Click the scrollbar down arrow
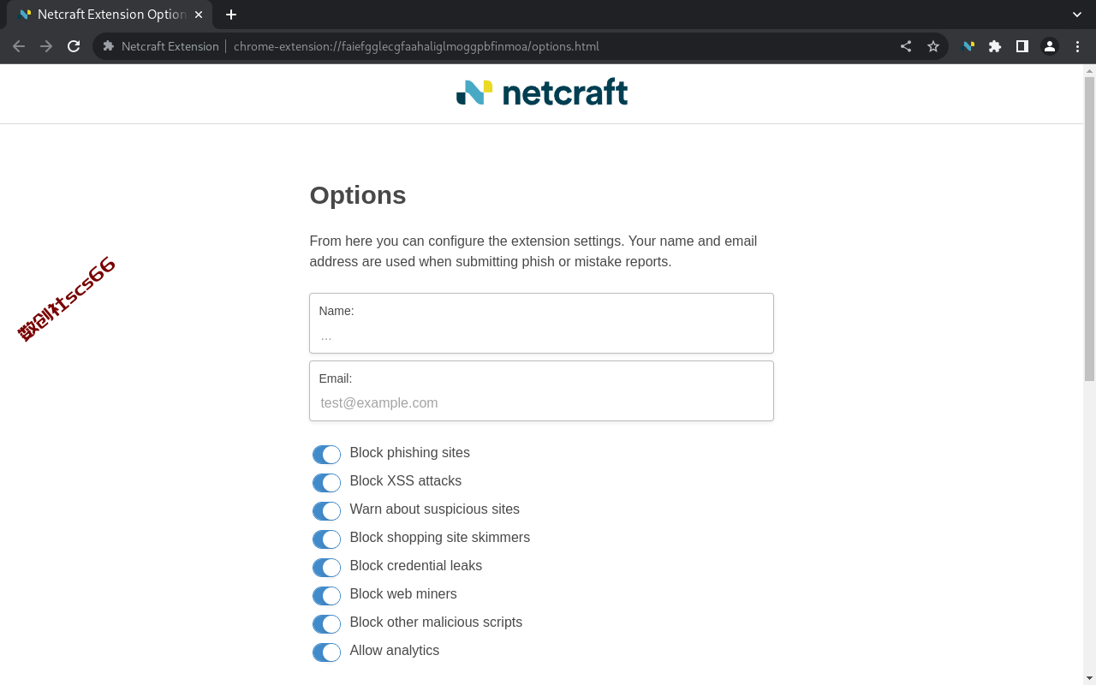Image resolution: width=1096 pixels, height=685 pixels. point(1089,678)
